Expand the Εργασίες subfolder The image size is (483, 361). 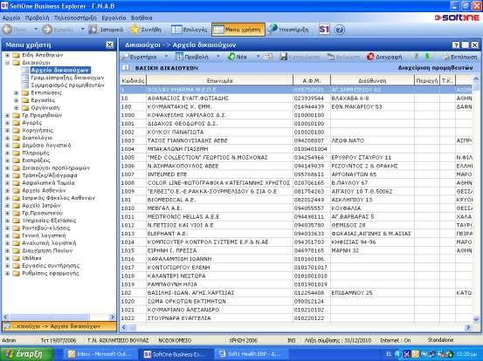tap(17, 100)
